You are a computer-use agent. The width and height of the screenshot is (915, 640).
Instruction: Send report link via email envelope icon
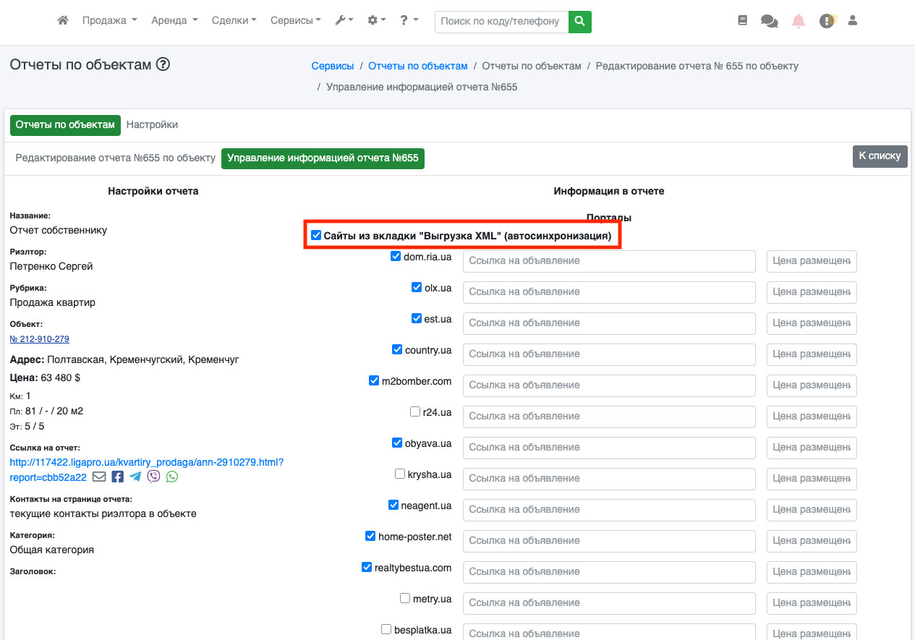(99, 477)
